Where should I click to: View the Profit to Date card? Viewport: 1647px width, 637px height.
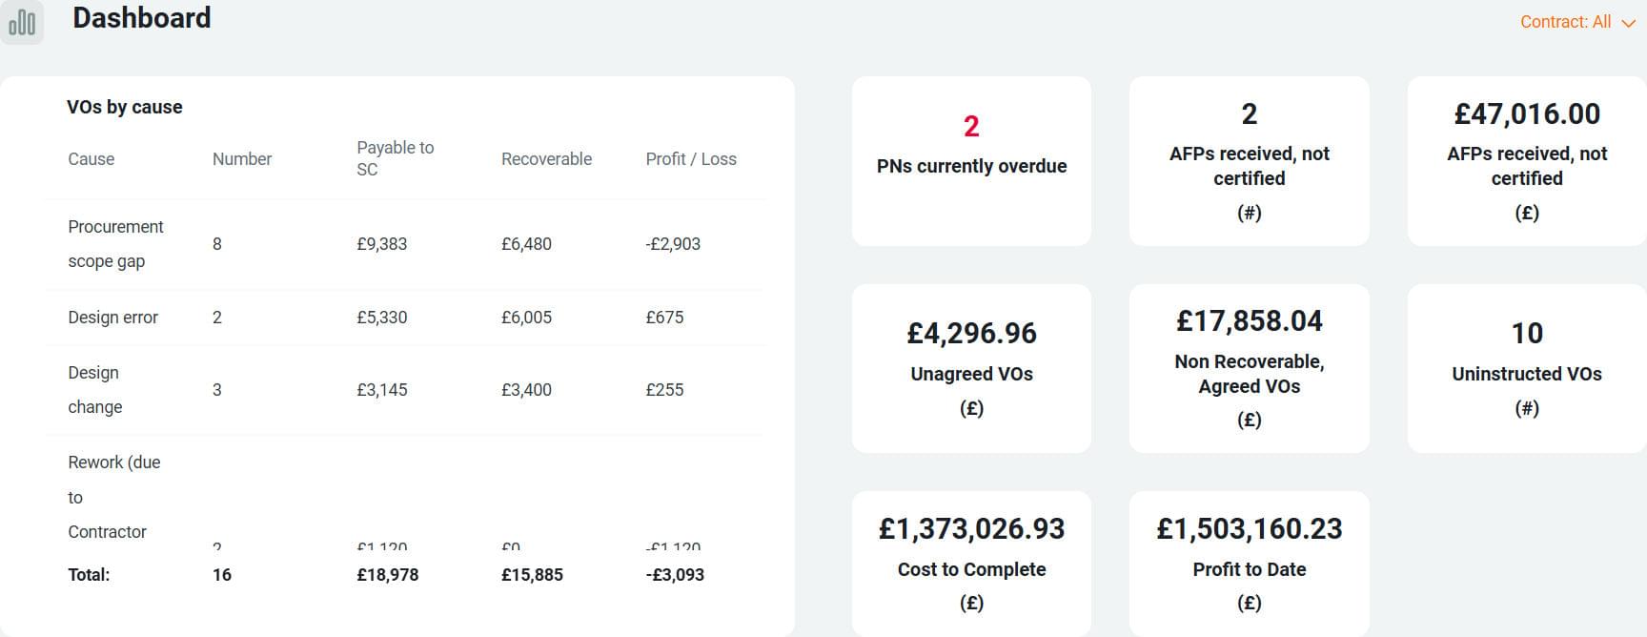(x=1249, y=564)
